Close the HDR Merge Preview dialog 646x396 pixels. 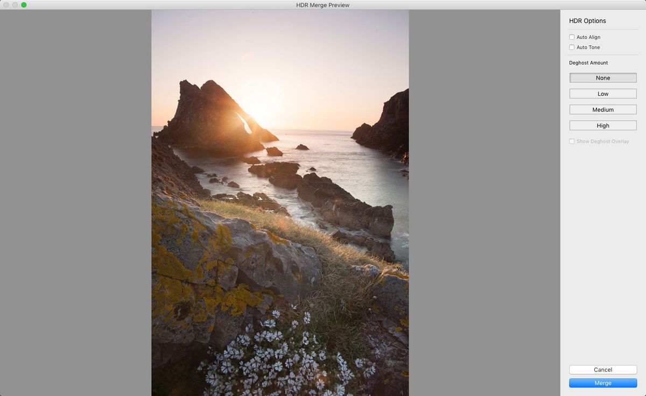[x=5, y=5]
